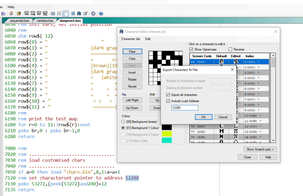The height and width of the screenshot is (196, 303).
Task: Toggle the highlighted line-number toolbar icon
Action: point(65,13)
